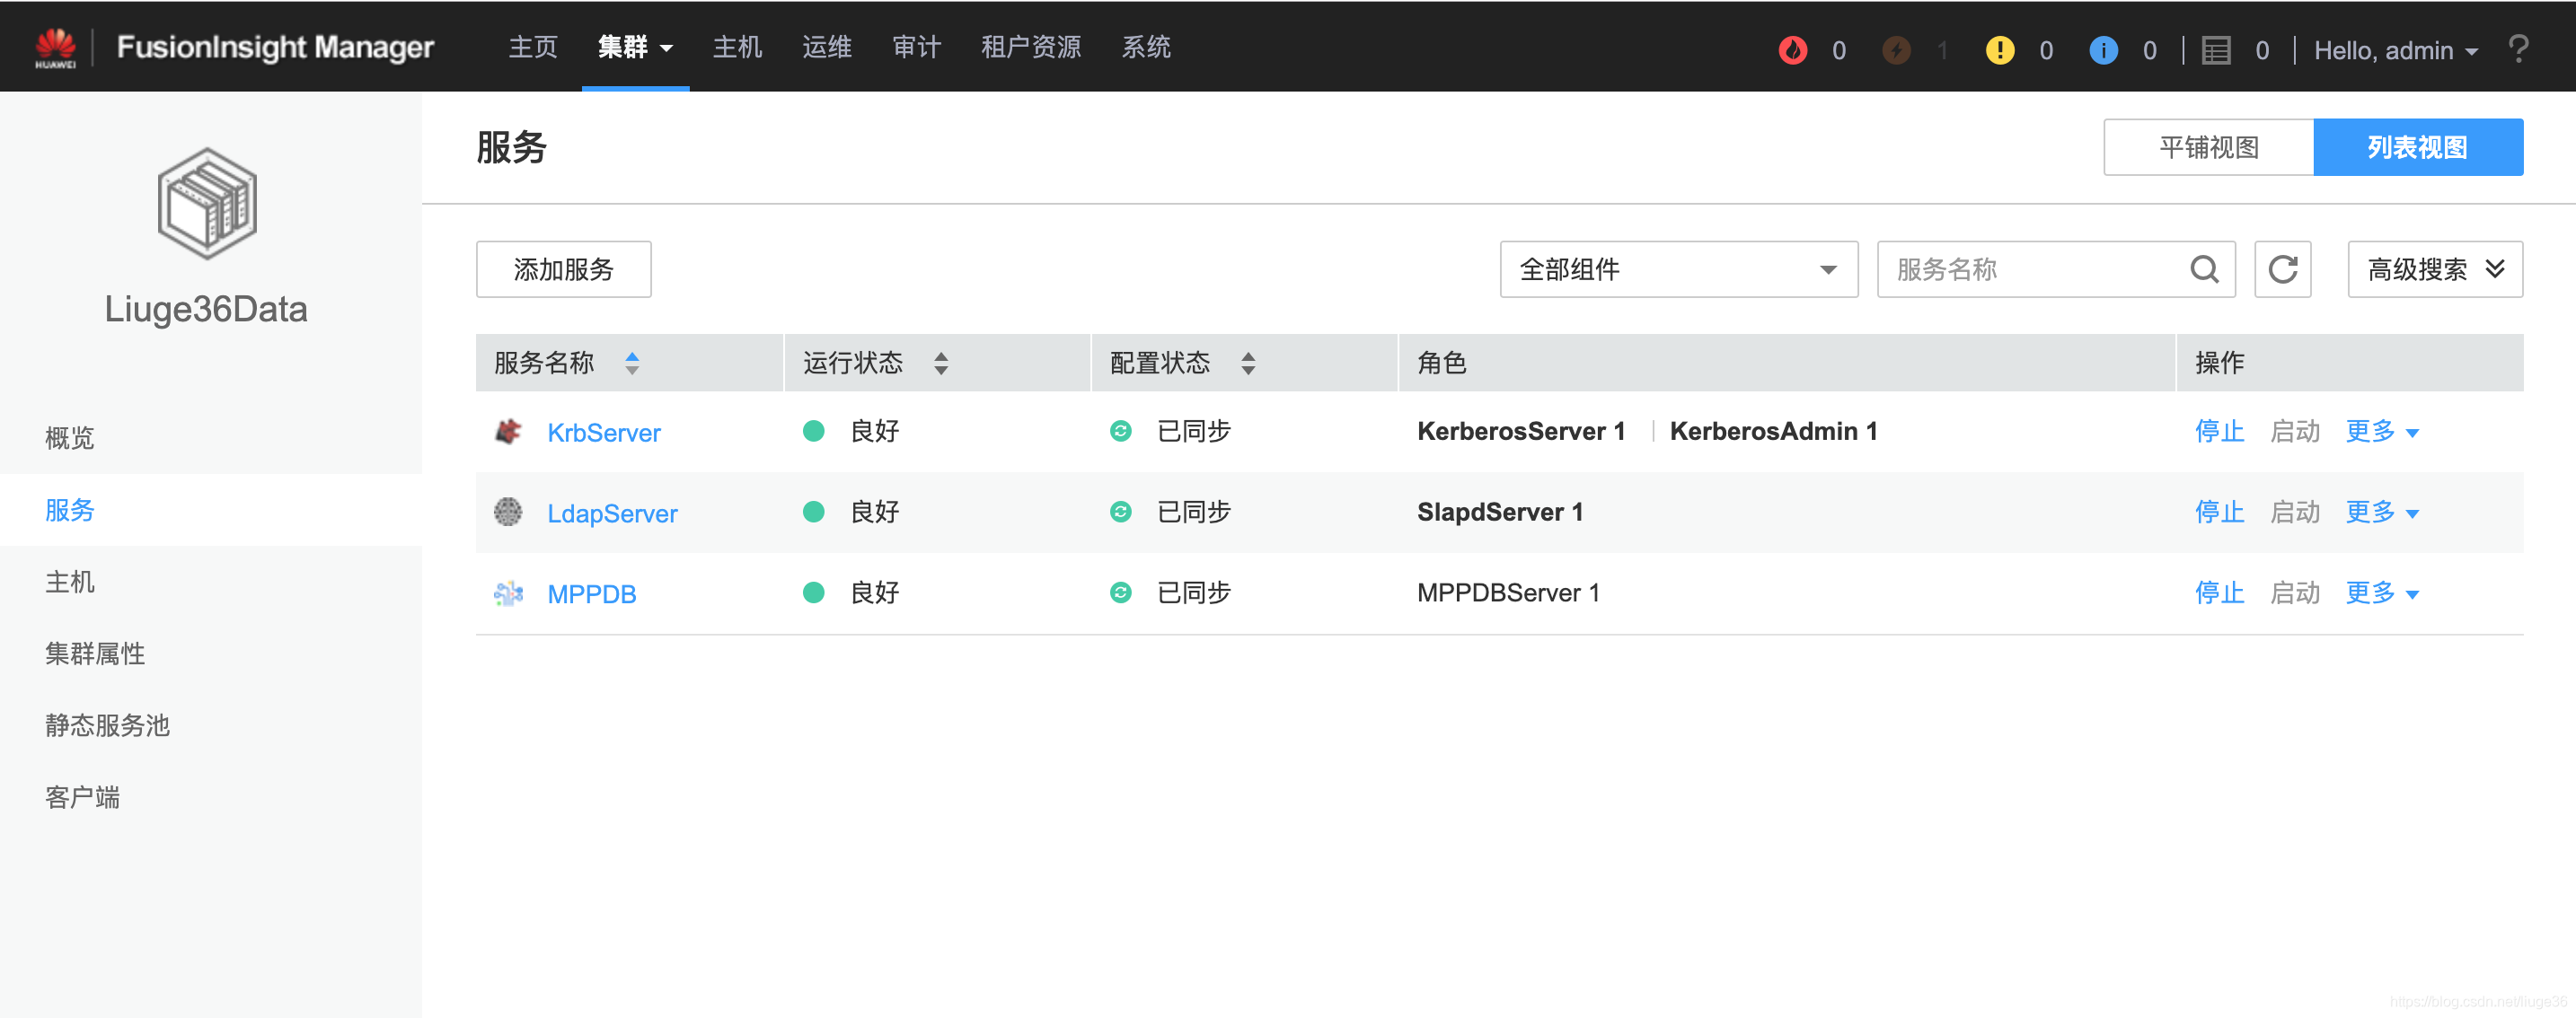Click the help question mark icon

tap(2519, 49)
